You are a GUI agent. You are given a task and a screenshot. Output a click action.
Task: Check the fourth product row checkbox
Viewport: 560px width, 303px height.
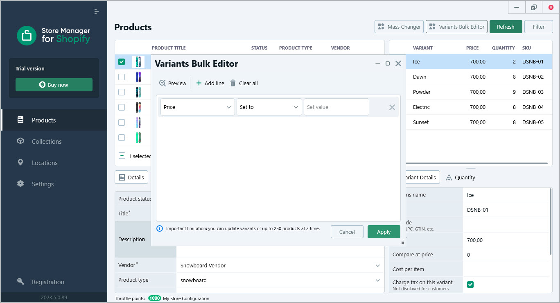click(x=122, y=107)
